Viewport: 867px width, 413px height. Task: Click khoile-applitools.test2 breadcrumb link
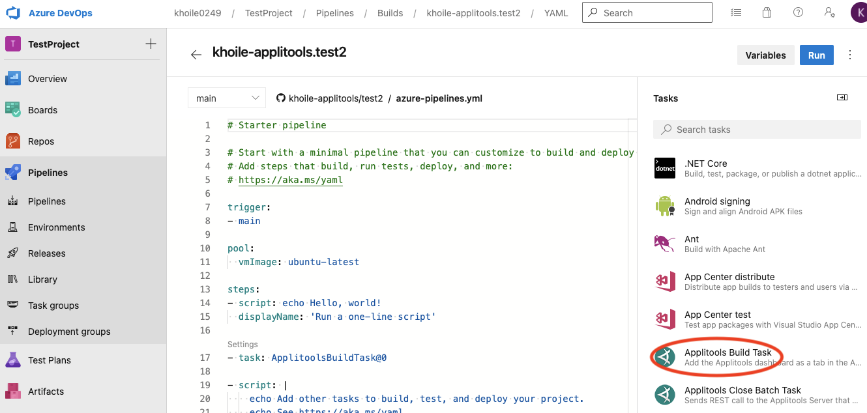coord(474,13)
